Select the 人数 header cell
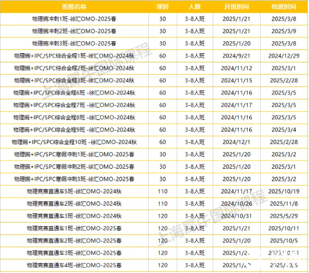The width and height of the screenshot is (309, 273). pos(194,7)
